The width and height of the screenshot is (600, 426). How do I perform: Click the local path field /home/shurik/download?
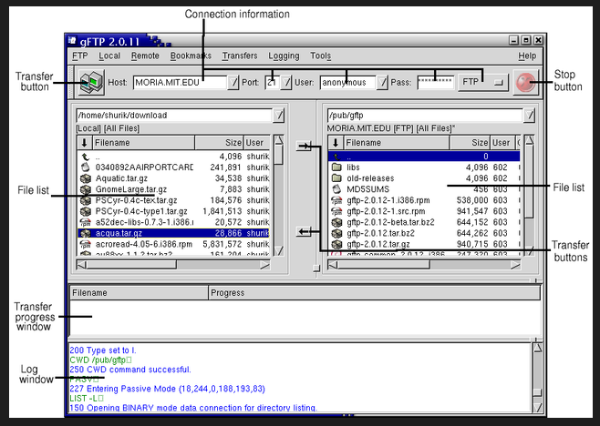pyautogui.click(x=174, y=116)
